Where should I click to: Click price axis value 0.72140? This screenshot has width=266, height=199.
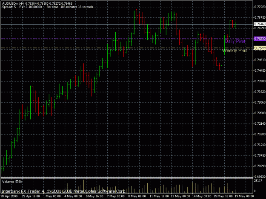point(260,123)
